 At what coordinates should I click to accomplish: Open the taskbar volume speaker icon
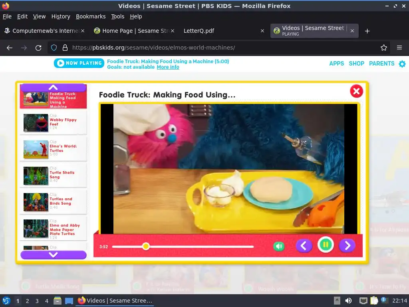click(348, 301)
